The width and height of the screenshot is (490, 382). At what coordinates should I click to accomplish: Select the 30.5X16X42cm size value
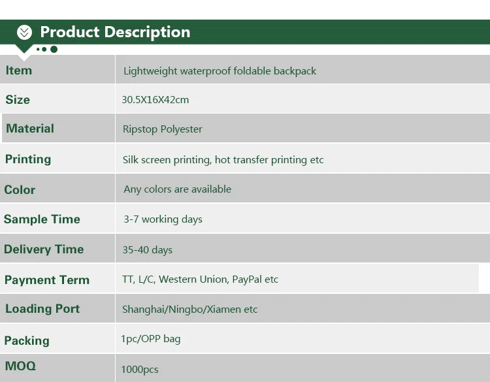click(x=155, y=100)
